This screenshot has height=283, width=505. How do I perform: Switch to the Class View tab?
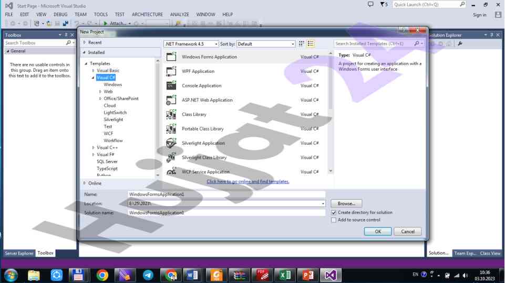[490, 253]
